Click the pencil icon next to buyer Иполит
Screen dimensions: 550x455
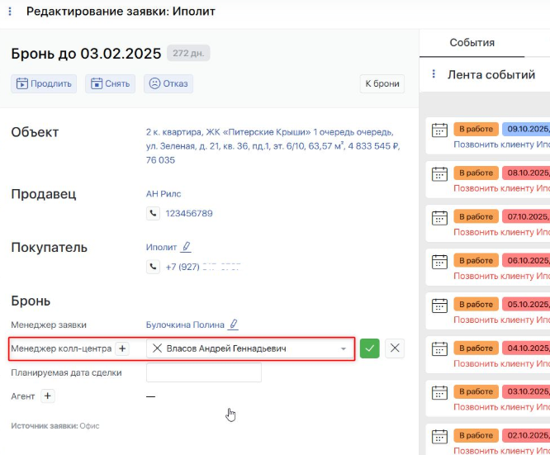click(187, 246)
